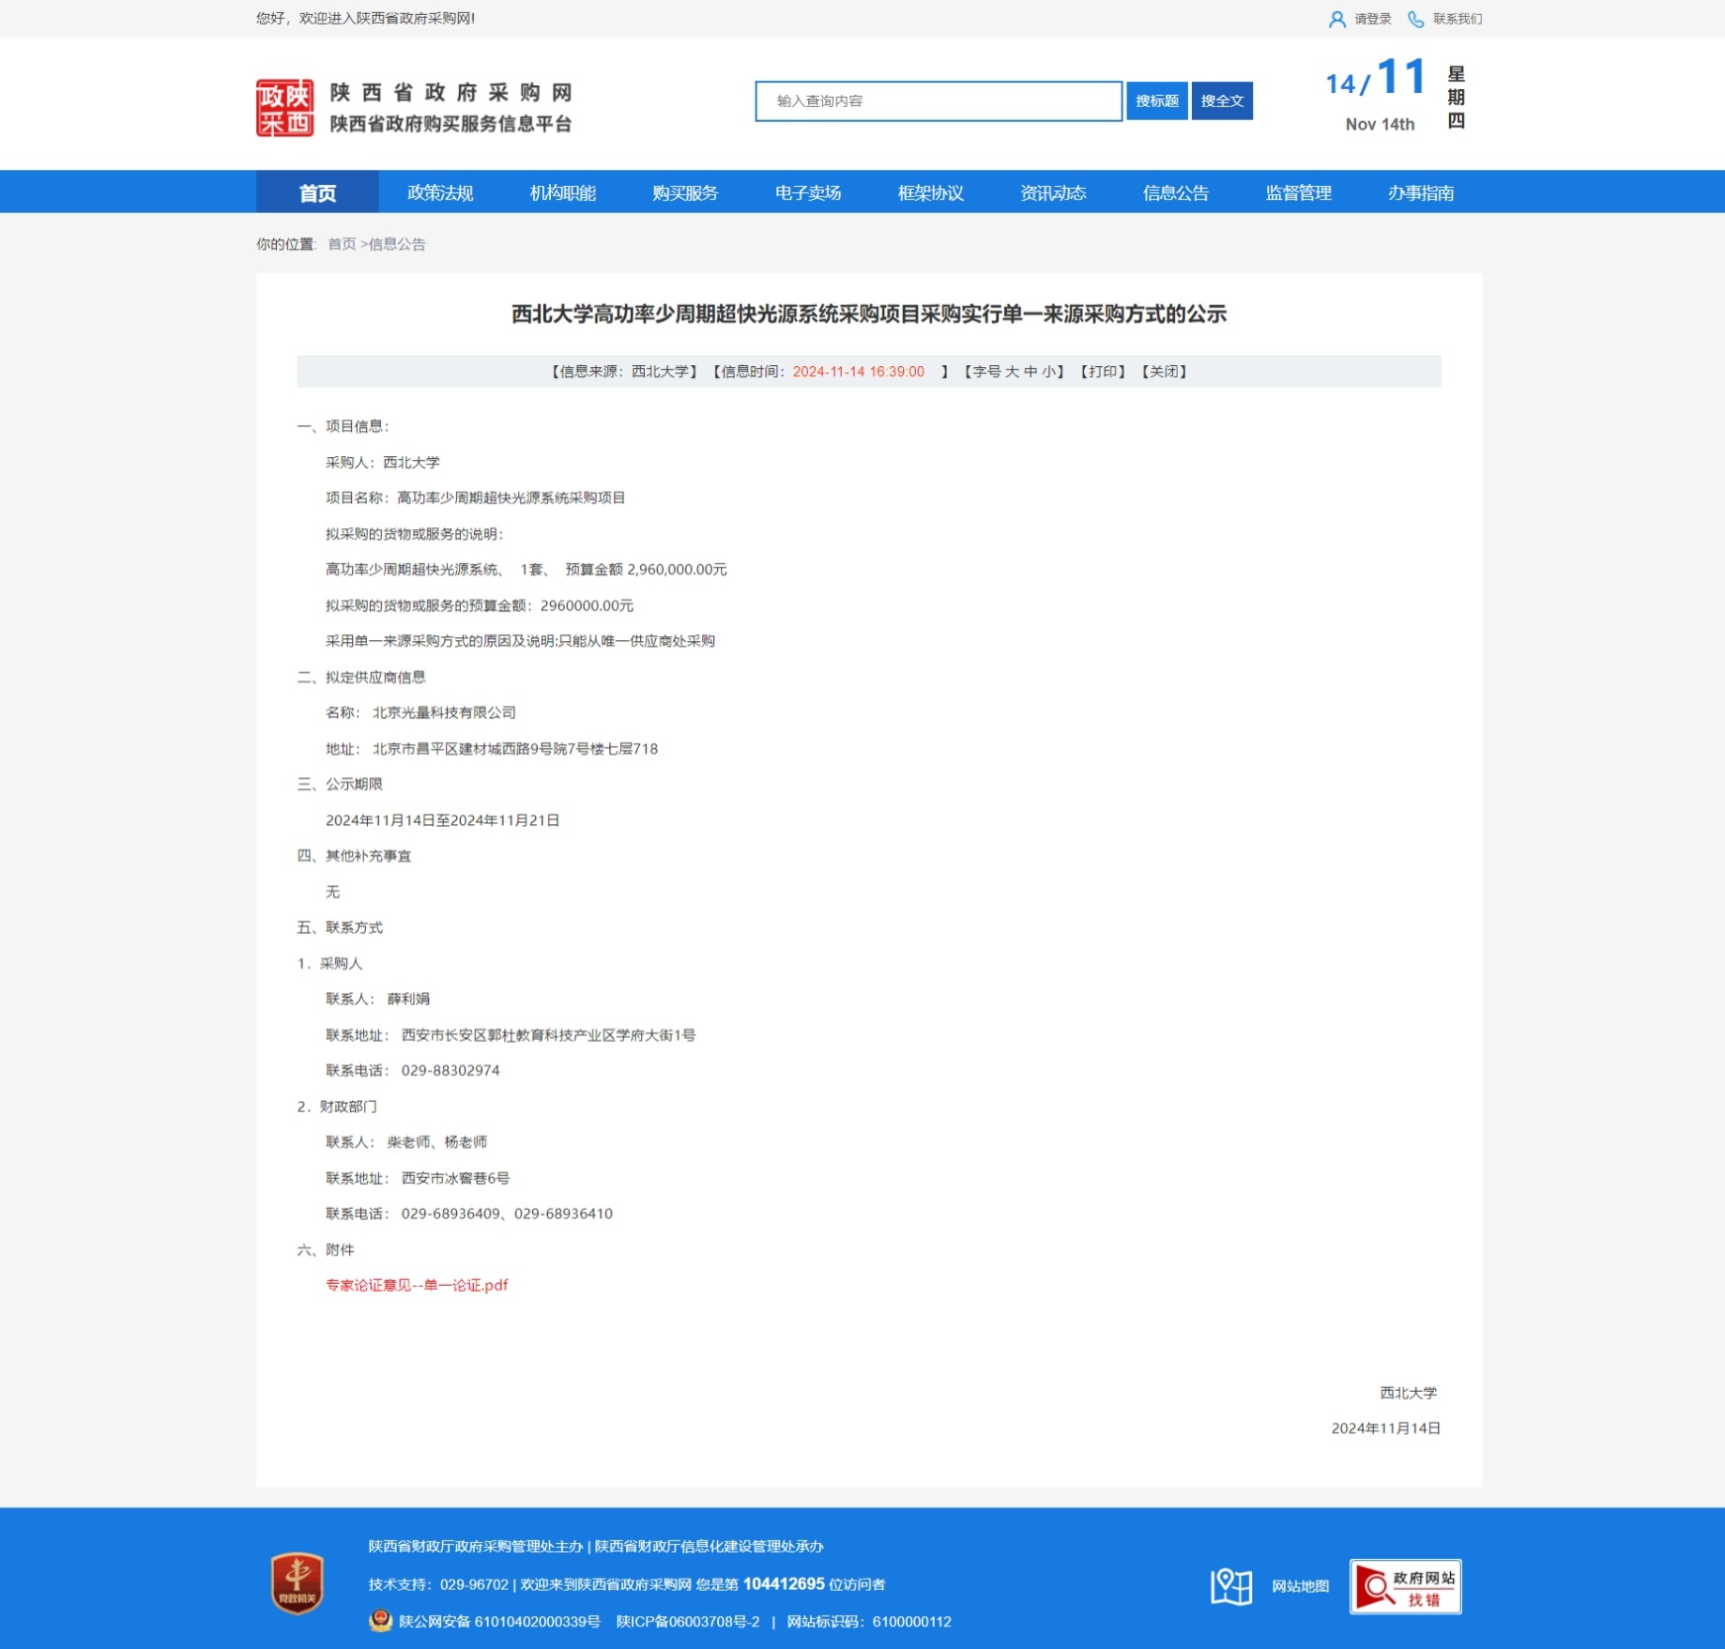Click the phone contact-us icon

click(x=1415, y=19)
